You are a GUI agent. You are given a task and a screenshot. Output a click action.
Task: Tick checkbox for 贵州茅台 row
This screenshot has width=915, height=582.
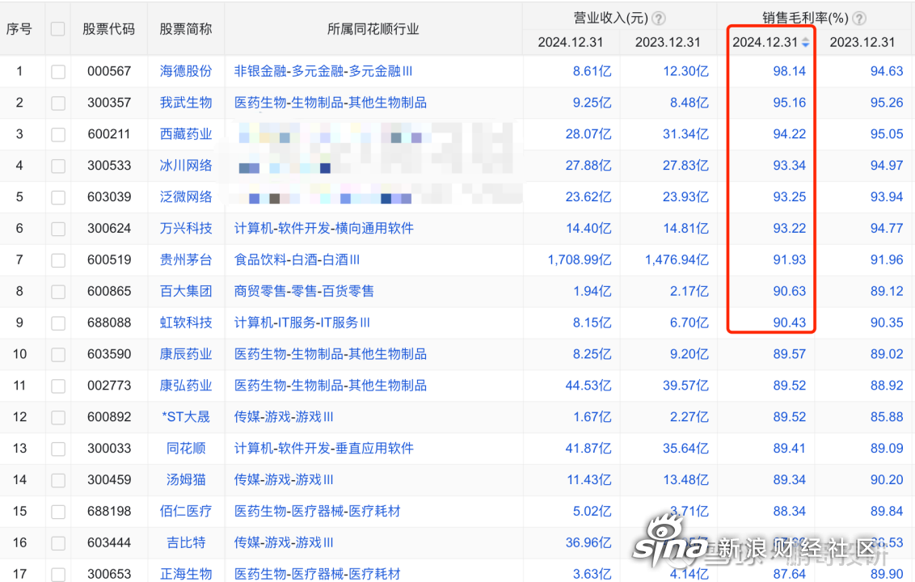pyautogui.click(x=57, y=259)
